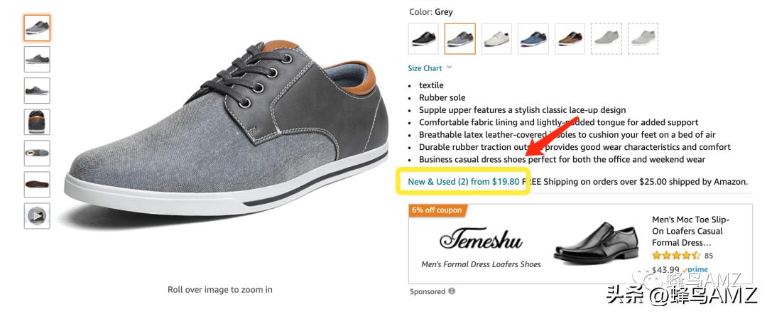Image resolution: width=767 pixels, height=314 pixels.
Task: Open the Size Chart link
Action: tap(425, 68)
